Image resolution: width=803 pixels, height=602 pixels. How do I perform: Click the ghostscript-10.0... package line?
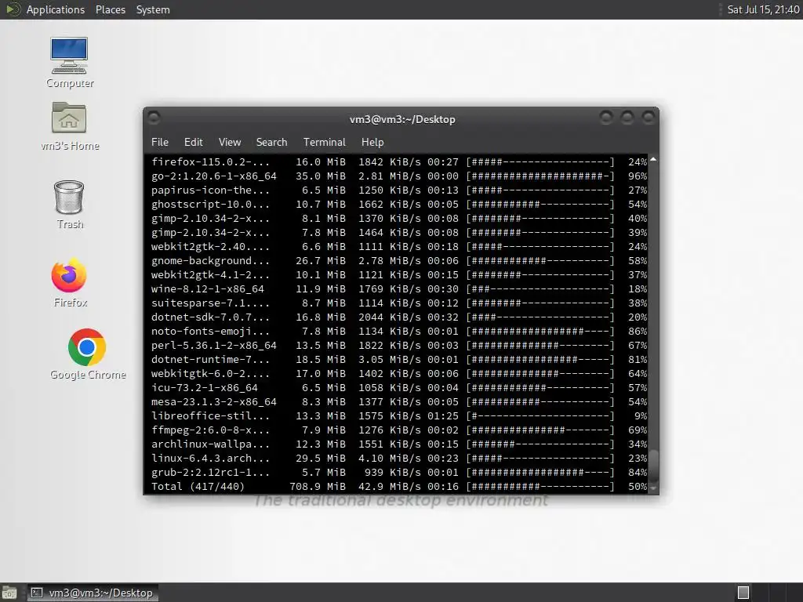pos(399,205)
